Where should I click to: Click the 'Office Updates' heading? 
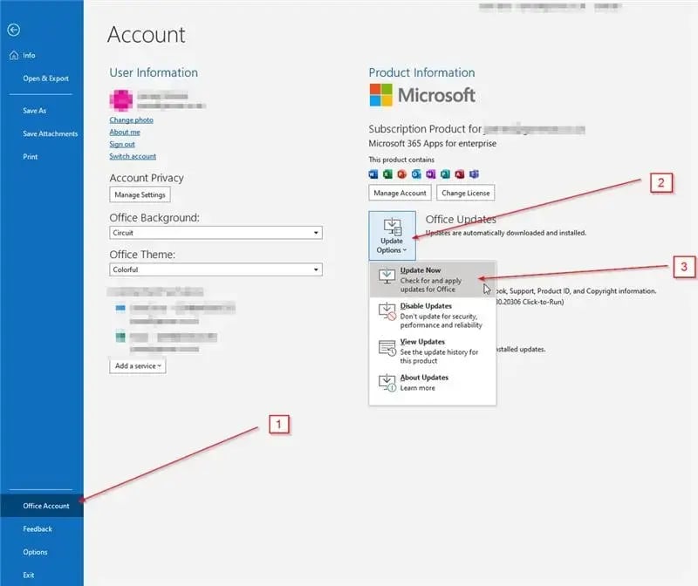[x=461, y=220]
